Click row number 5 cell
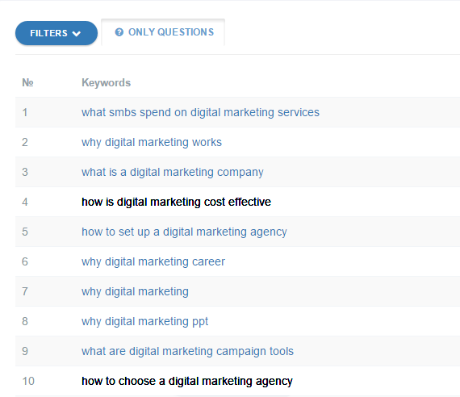460x397 pixels. [25, 232]
